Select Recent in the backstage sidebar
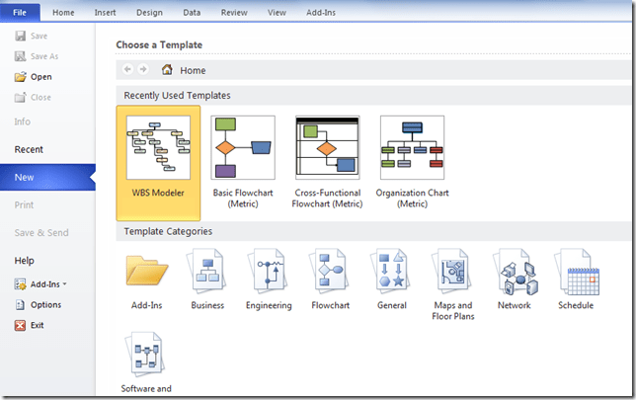This screenshot has height=400, width=636. click(x=29, y=149)
